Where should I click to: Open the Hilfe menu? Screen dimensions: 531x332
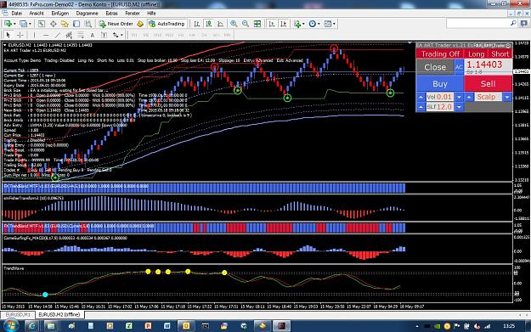pyautogui.click(x=151, y=14)
